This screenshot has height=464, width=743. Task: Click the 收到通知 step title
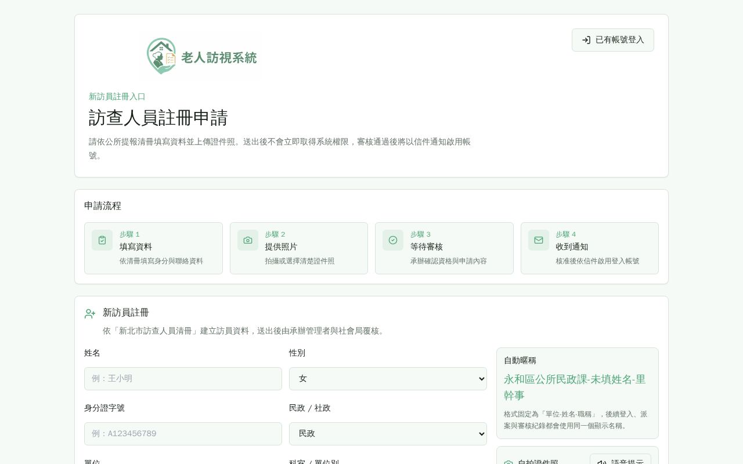click(572, 246)
